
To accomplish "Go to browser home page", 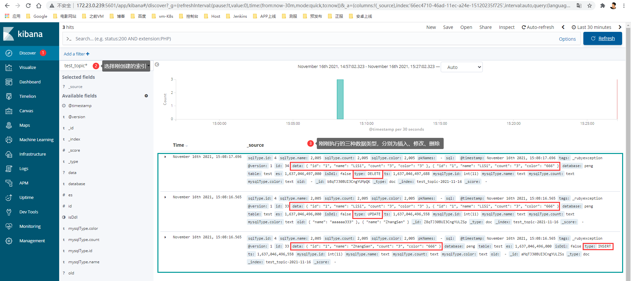I will click(39, 6).
